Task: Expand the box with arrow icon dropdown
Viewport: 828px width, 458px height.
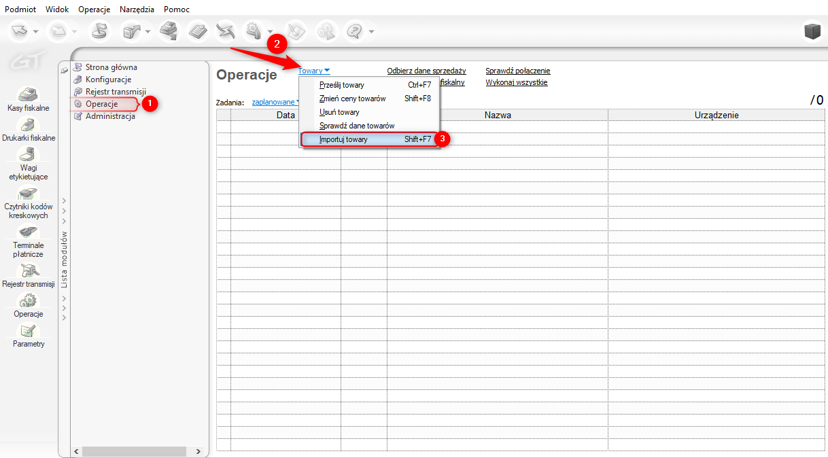Action: (x=148, y=31)
